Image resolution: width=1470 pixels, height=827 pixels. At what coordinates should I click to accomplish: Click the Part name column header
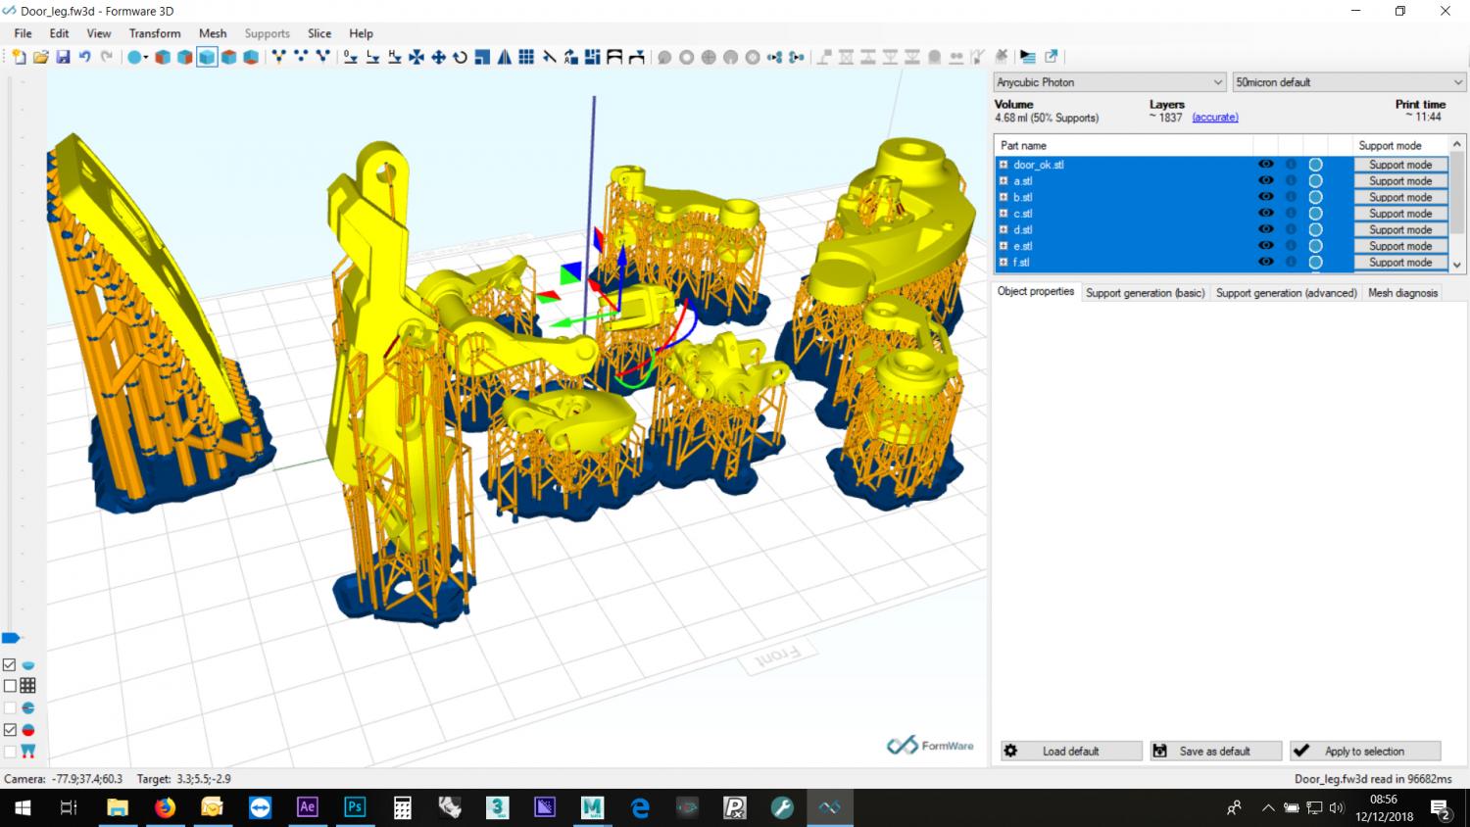tap(1024, 145)
